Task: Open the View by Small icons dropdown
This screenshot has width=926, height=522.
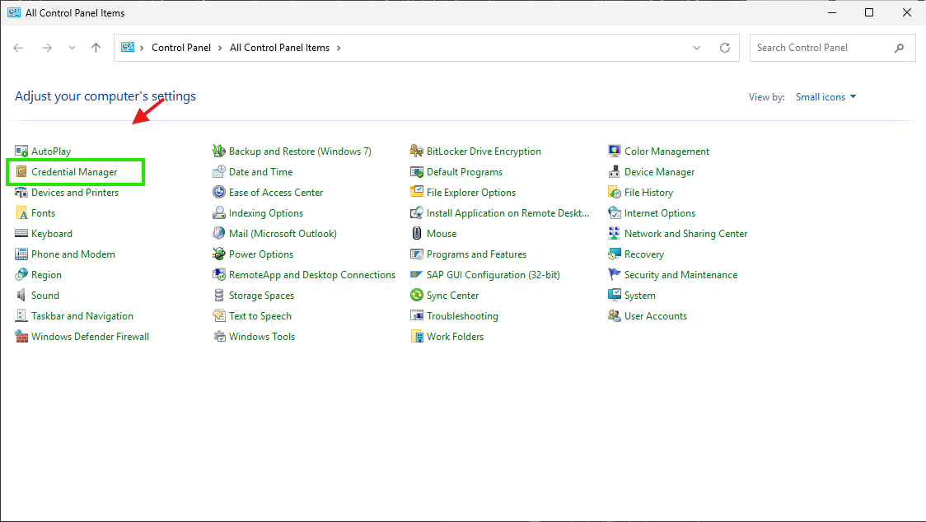Action: pos(825,97)
